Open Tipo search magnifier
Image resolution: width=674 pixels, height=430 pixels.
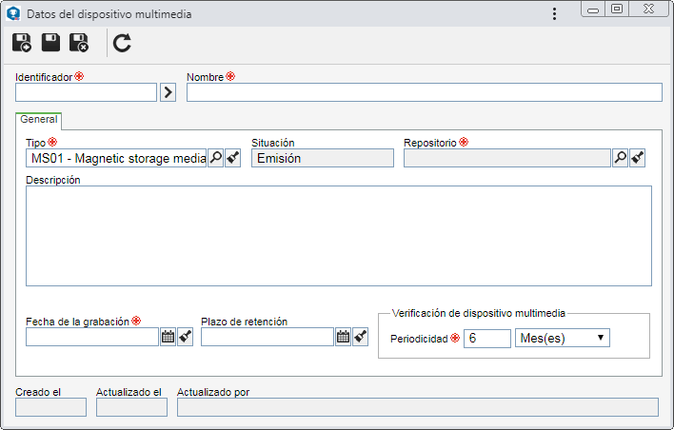coord(216,158)
